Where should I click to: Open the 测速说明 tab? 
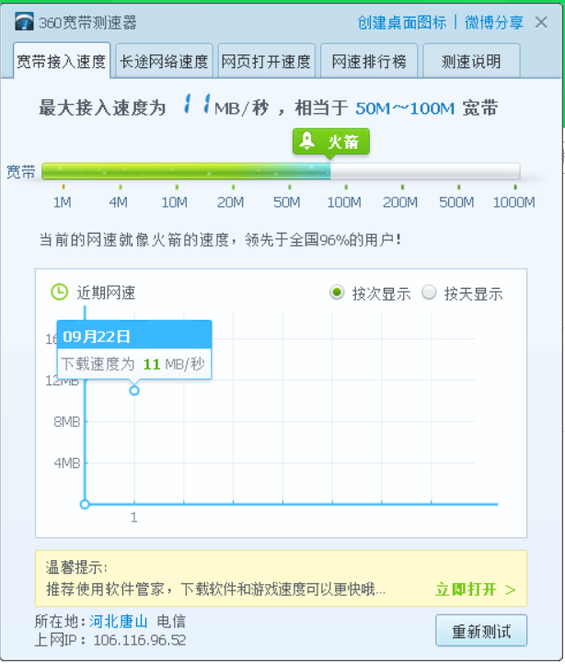[x=471, y=61]
